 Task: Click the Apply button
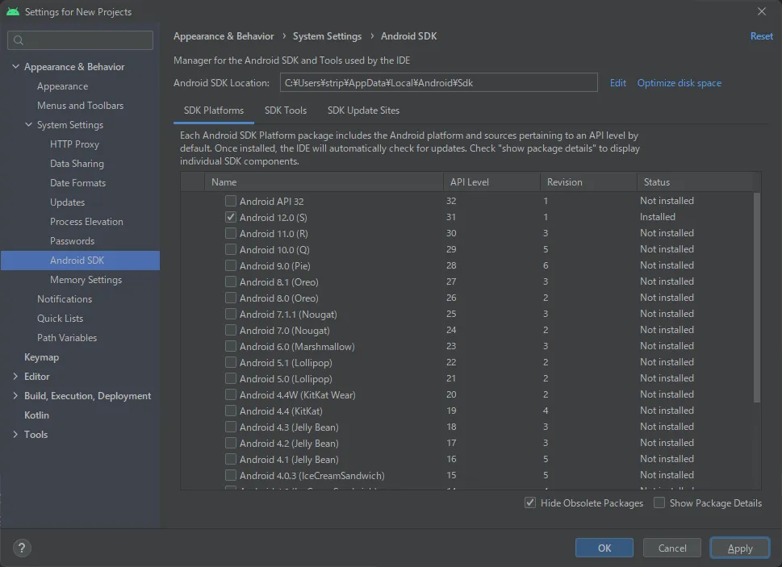click(740, 548)
